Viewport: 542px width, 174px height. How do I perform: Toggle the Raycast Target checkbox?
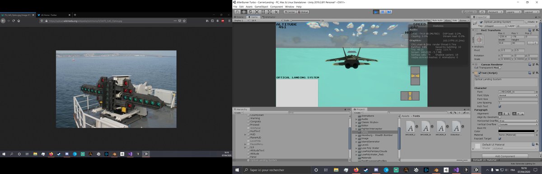coord(500,138)
